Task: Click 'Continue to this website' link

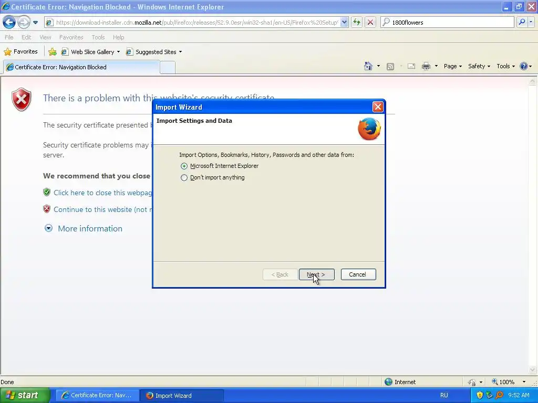Action: (x=102, y=209)
